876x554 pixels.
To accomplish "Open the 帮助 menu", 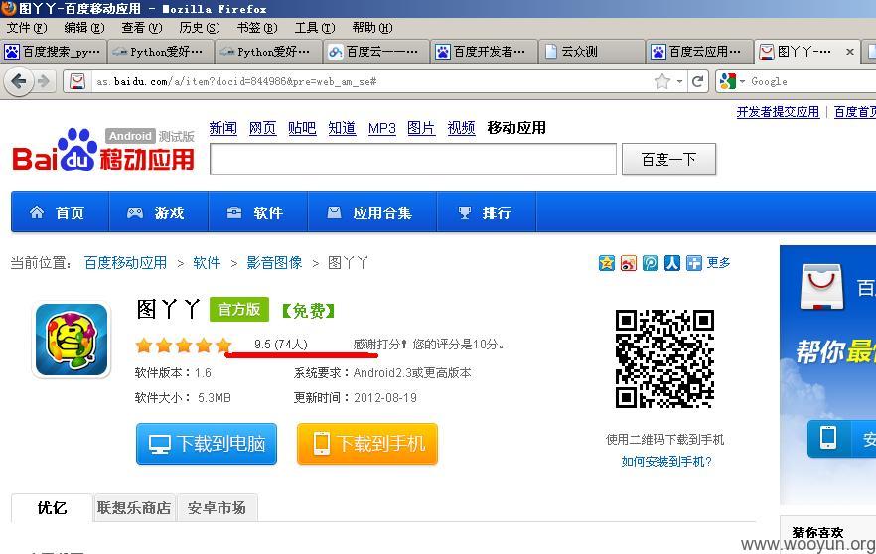I will point(372,28).
